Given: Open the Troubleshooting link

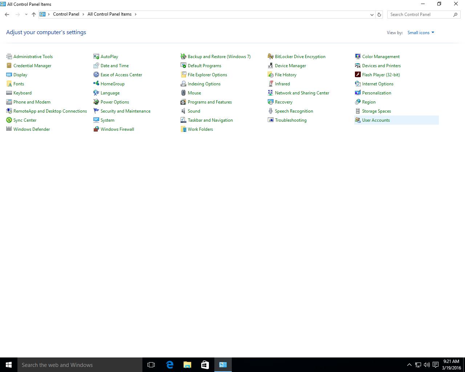Looking at the screenshot, I should [x=291, y=120].
